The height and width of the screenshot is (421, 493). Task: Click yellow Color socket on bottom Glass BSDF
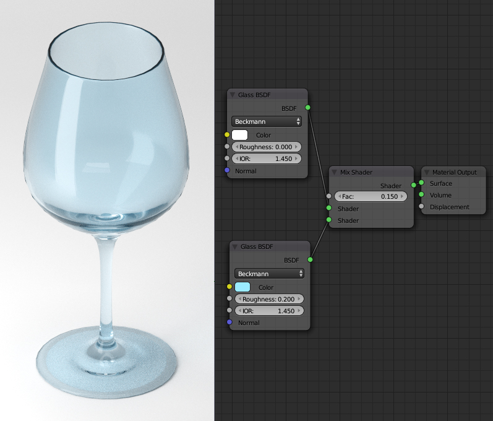pos(229,287)
